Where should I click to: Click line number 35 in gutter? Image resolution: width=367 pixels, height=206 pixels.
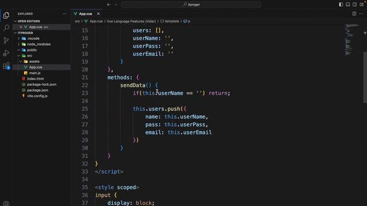(85, 187)
